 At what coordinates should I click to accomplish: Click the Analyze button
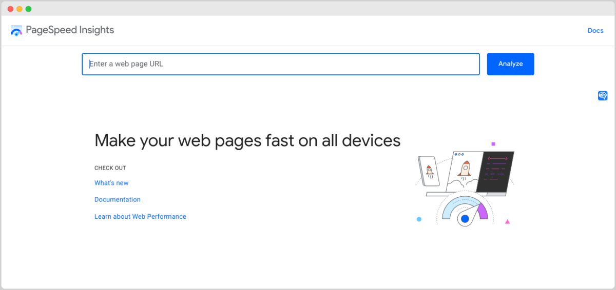[510, 64]
